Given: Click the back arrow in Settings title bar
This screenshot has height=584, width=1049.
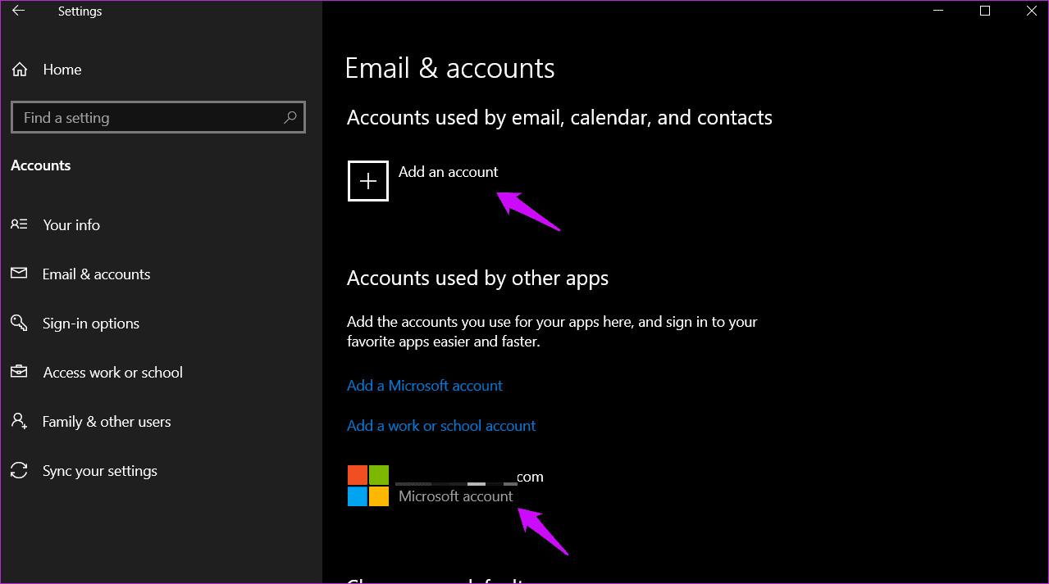Looking at the screenshot, I should click(x=18, y=11).
